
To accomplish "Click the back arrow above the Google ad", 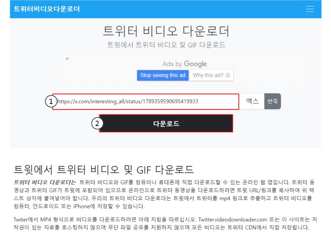I will point(66,59).
